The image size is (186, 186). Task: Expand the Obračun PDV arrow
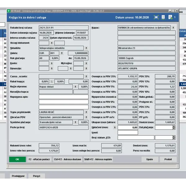pos(86,117)
